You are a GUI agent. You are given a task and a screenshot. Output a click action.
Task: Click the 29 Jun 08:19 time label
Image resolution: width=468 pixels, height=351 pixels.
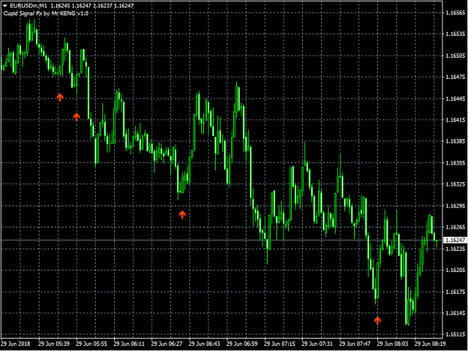[430, 344]
